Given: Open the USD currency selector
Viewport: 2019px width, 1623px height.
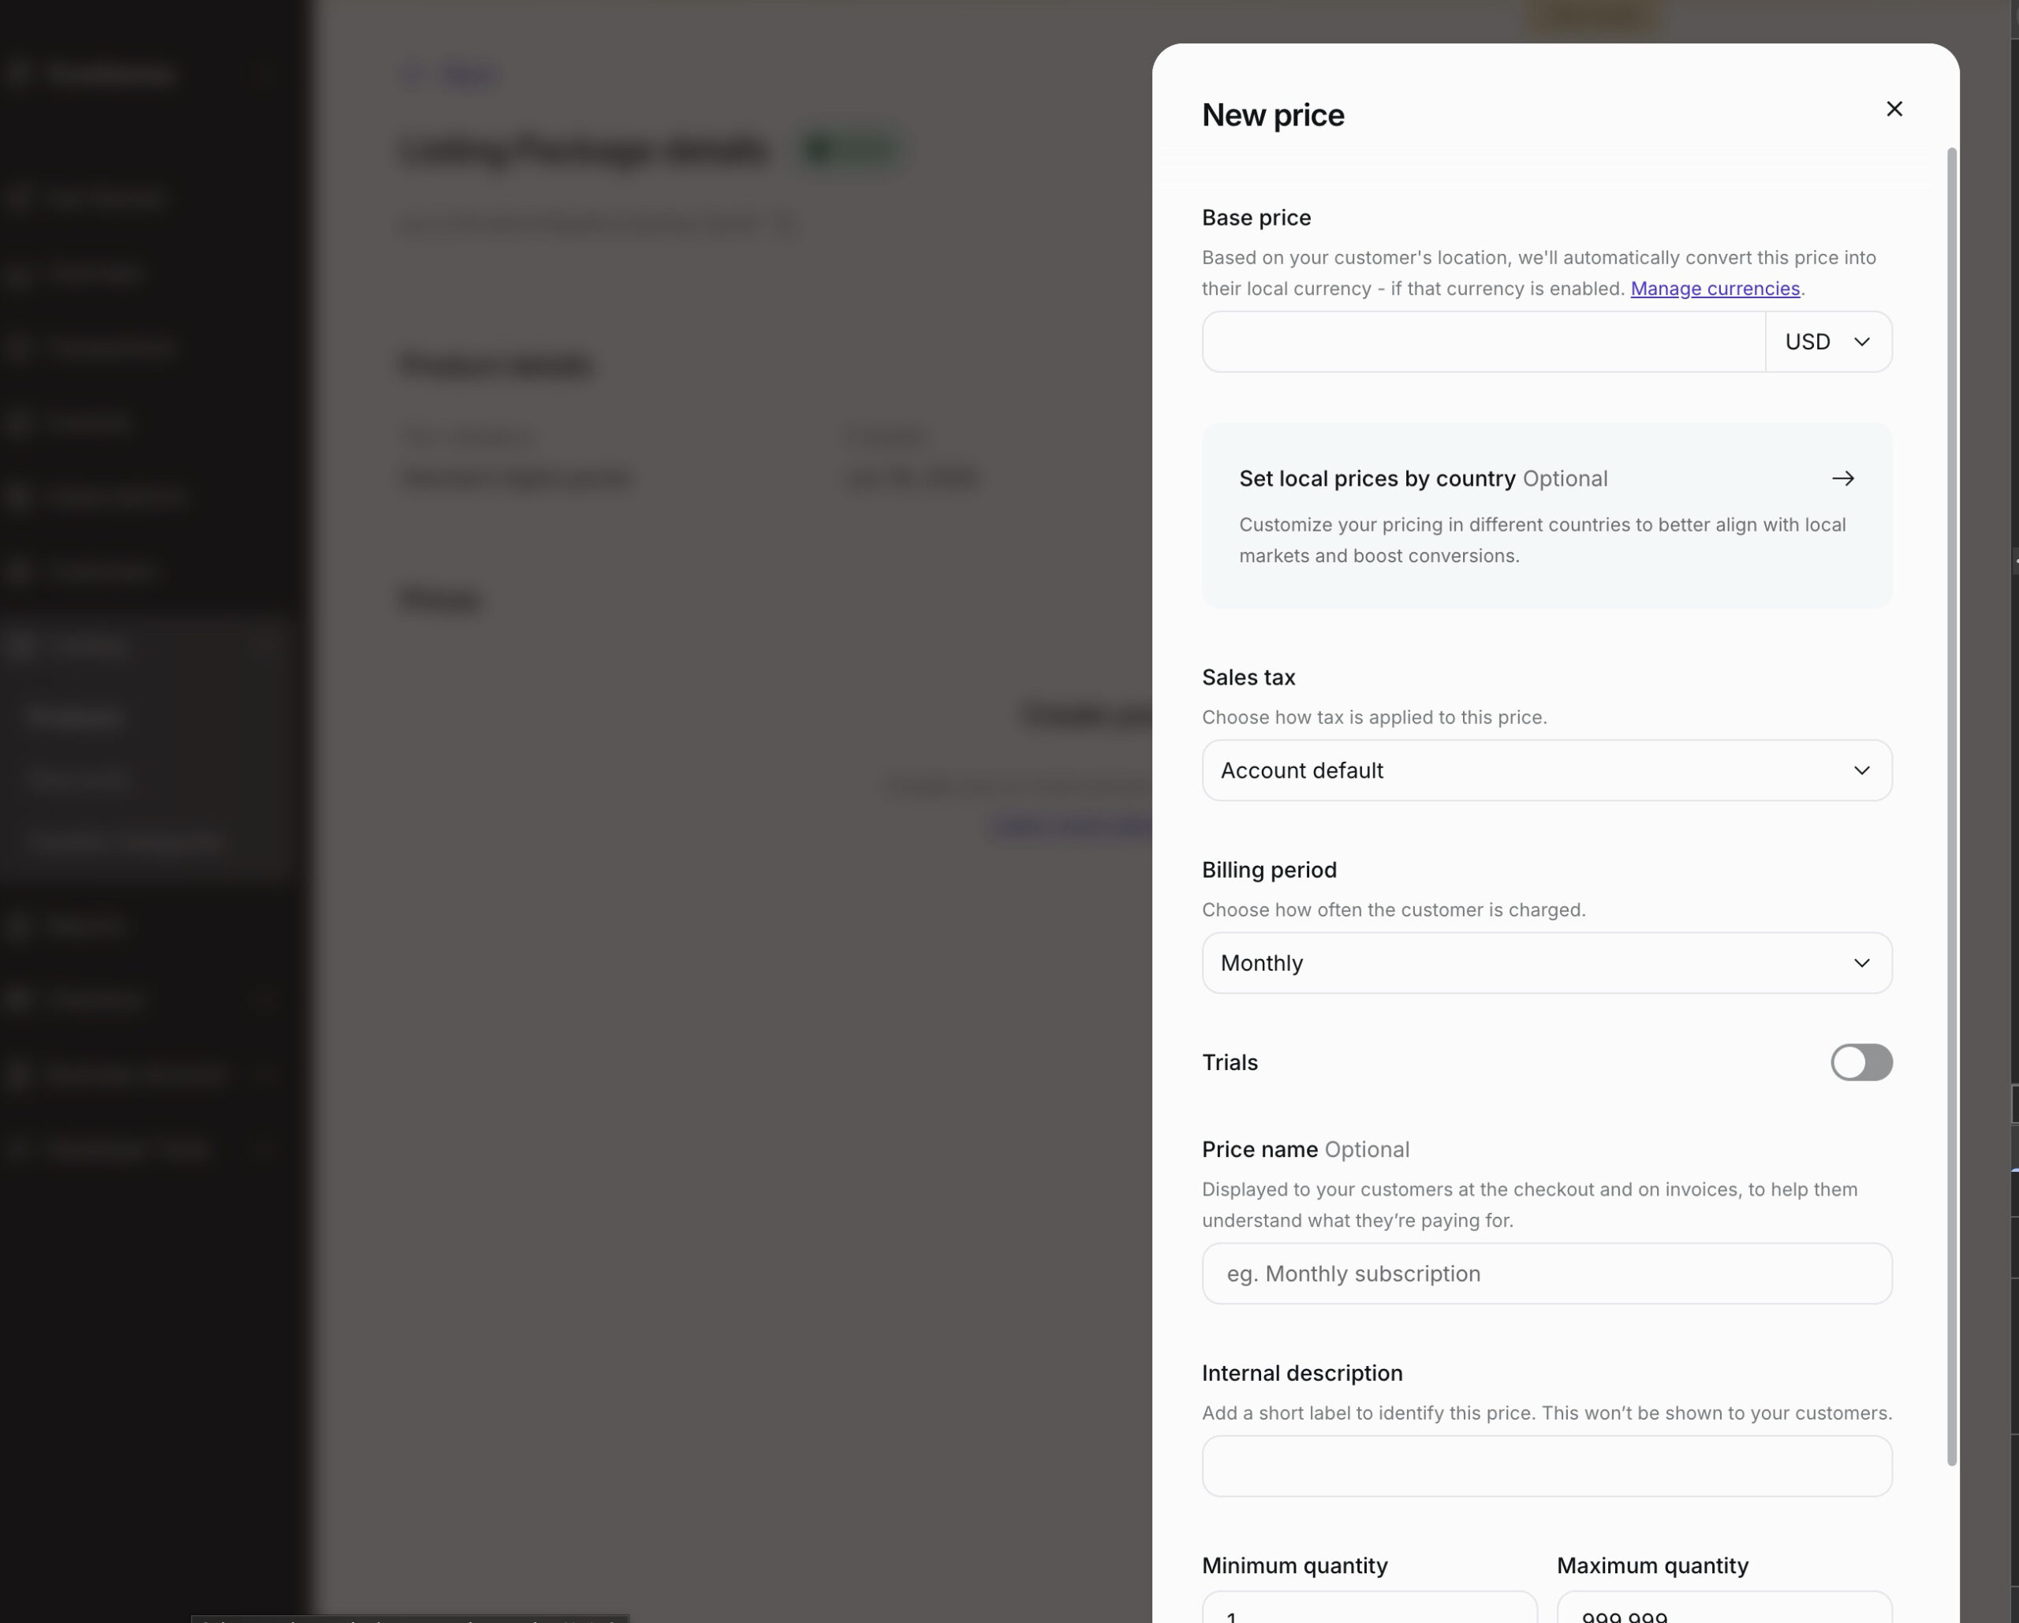Looking at the screenshot, I should (1828, 341).
